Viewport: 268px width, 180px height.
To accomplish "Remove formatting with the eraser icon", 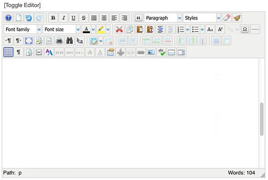I will (x=227, y=18).
